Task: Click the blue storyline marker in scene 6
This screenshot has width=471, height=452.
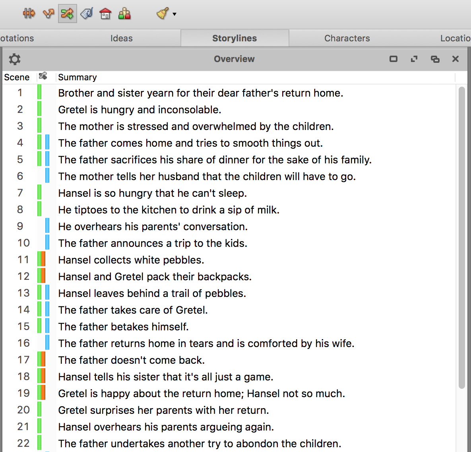Action: pyautogui.click(x=47, y=175)
